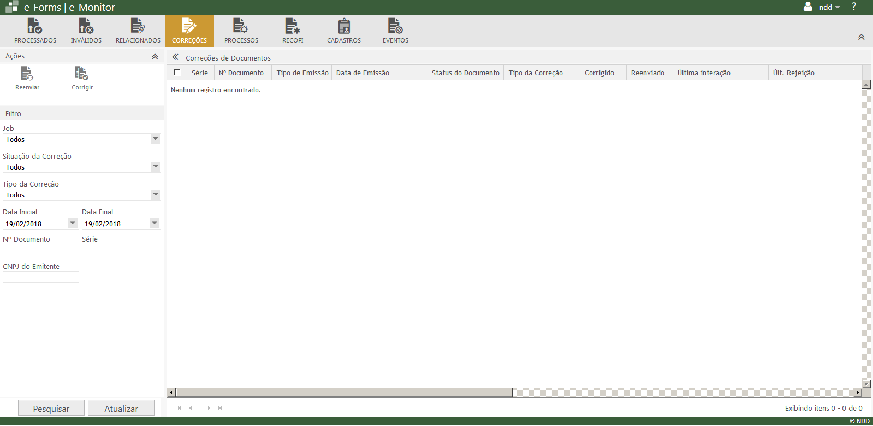Image resolution: width=873 pixels, height=426 pixels.
Task: Open the Eventos icon
Action: (395, 26)
